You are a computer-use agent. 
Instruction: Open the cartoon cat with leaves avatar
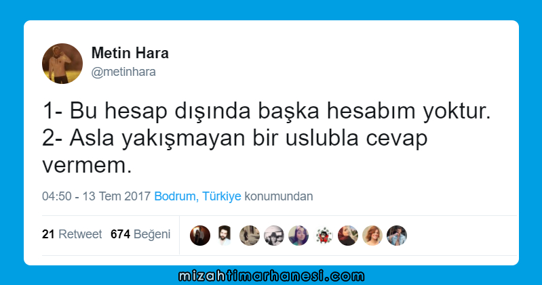pyautogui.click(x=323, y=236)
